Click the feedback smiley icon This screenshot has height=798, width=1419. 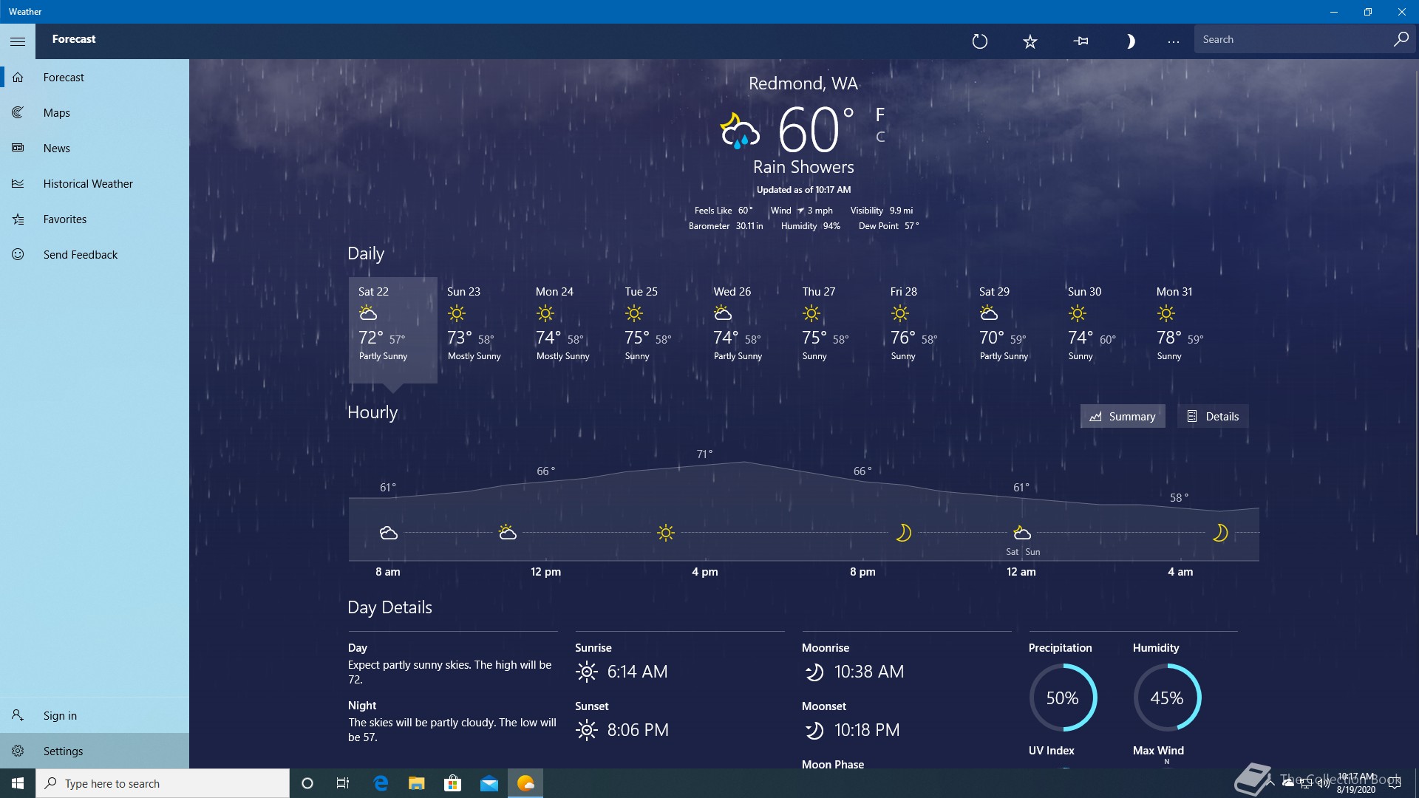(x=18, y=254)
